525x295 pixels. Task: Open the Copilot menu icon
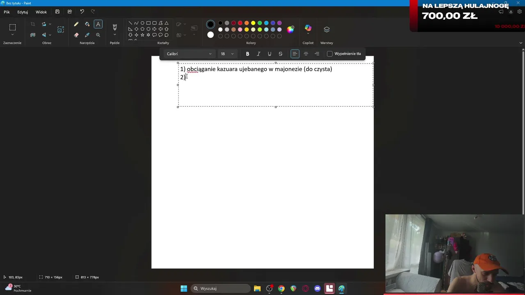(308, 28)
